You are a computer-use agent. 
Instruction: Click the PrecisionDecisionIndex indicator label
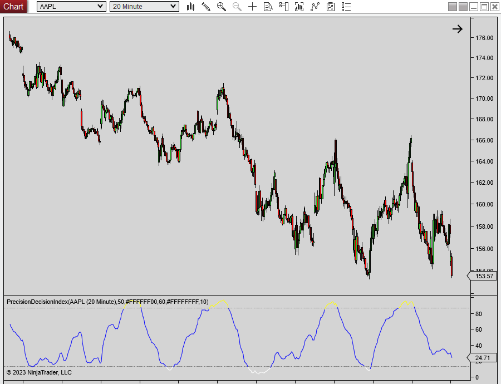[x=107, y=302]
